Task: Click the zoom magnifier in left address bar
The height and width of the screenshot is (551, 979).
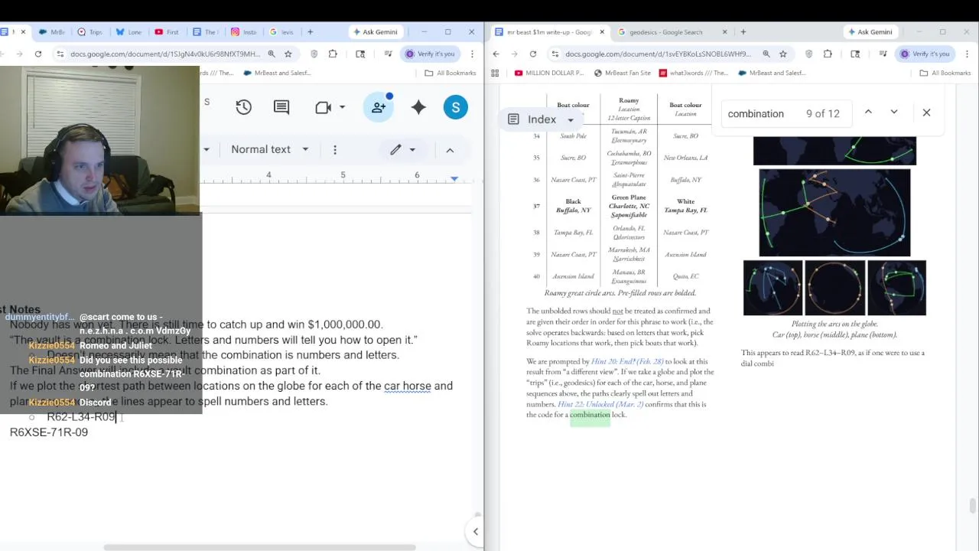Action: click(272, 54)
